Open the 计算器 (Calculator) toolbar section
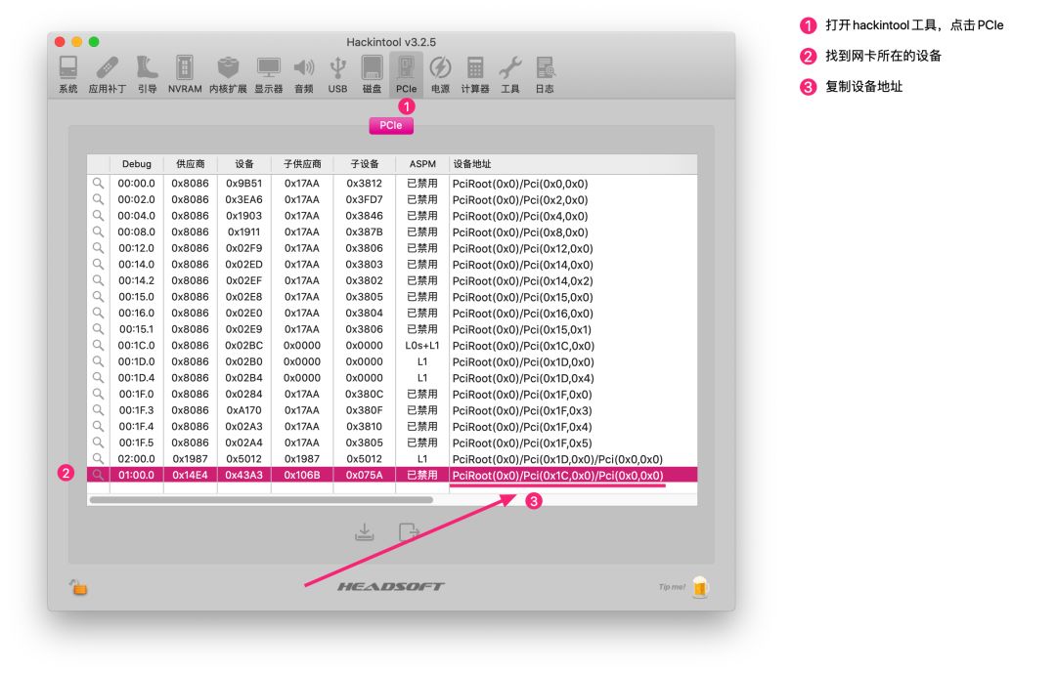This screenshot has width=1056, height=674. (475, 74)
